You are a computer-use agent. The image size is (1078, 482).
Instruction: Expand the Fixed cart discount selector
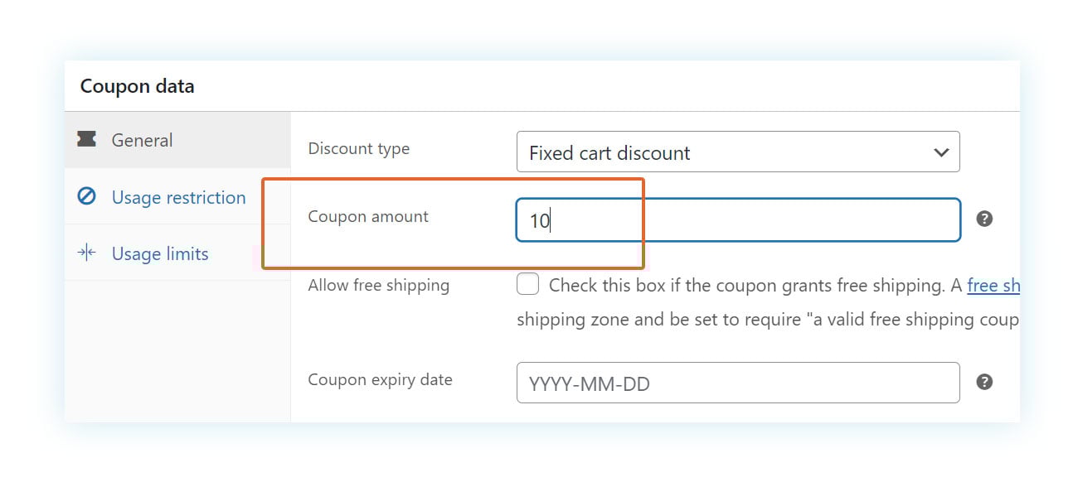point(738,152)
